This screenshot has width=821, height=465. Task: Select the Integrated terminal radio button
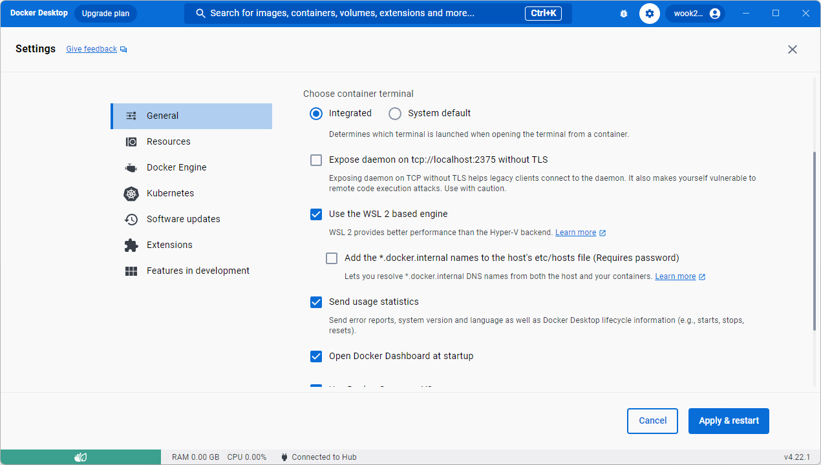(316, 114)
